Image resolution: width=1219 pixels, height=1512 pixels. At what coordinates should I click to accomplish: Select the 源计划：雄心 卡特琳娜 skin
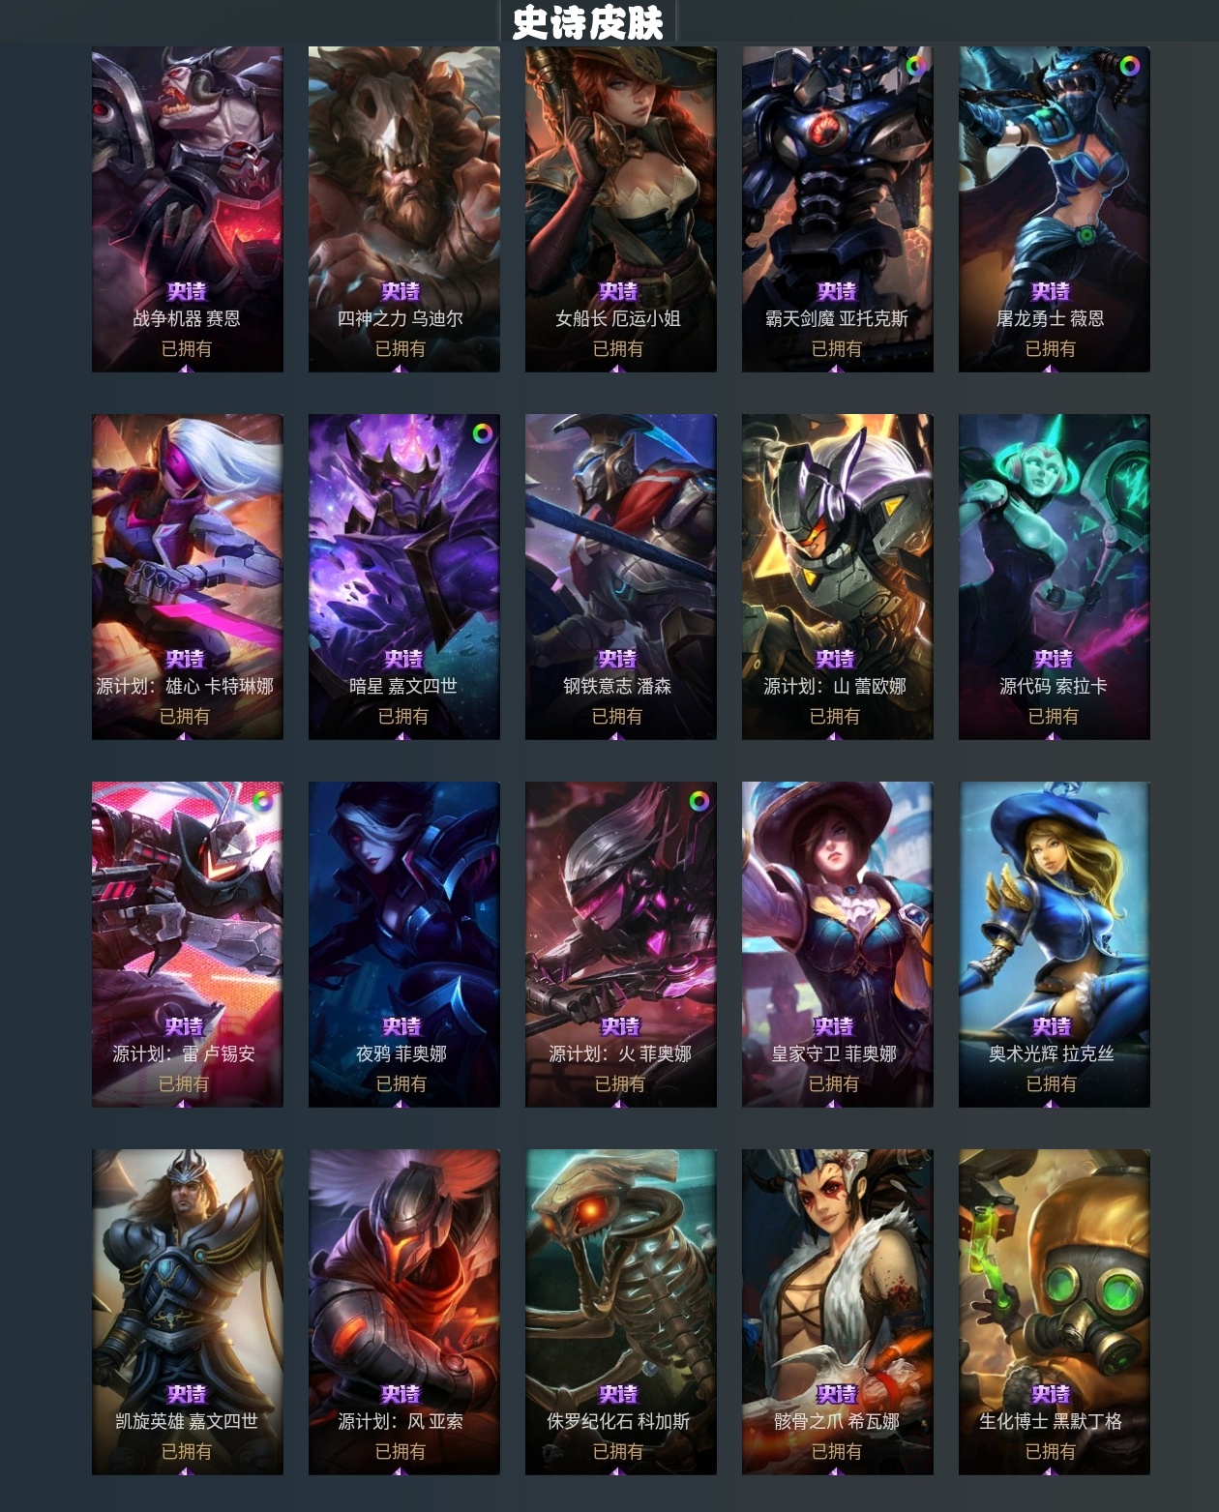188,577
